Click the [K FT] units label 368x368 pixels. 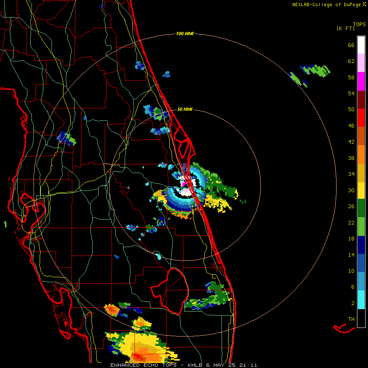tap(346, 28)
